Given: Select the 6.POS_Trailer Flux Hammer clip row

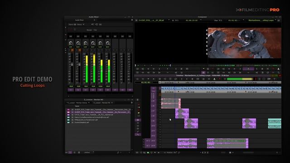Looking at the screenshot, I should click(99, 115).
